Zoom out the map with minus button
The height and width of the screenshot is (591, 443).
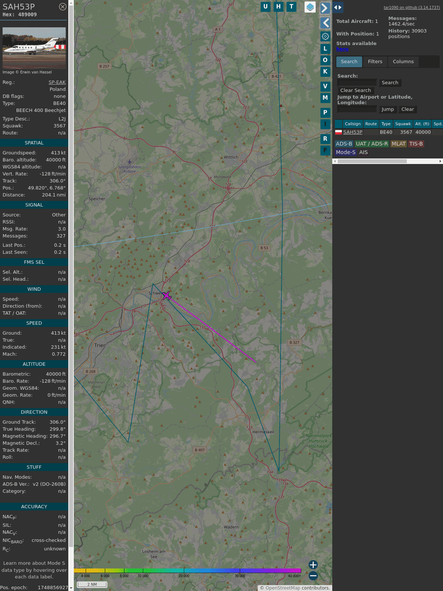[313, 576]
